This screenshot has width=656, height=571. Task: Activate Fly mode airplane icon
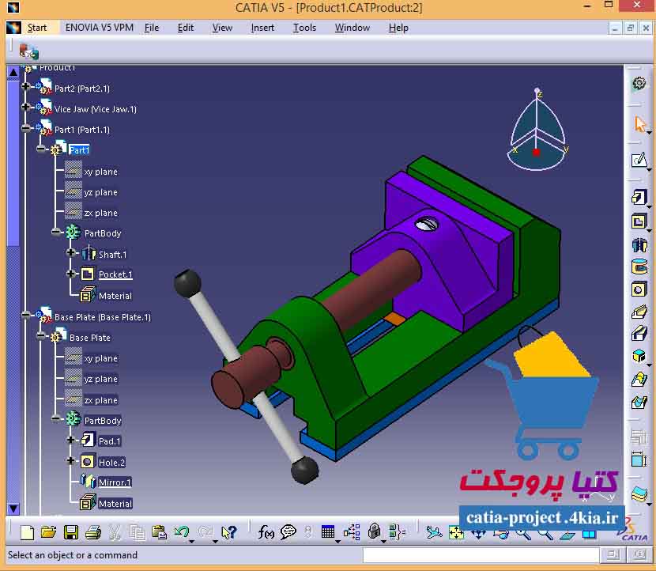pos(434,532)
